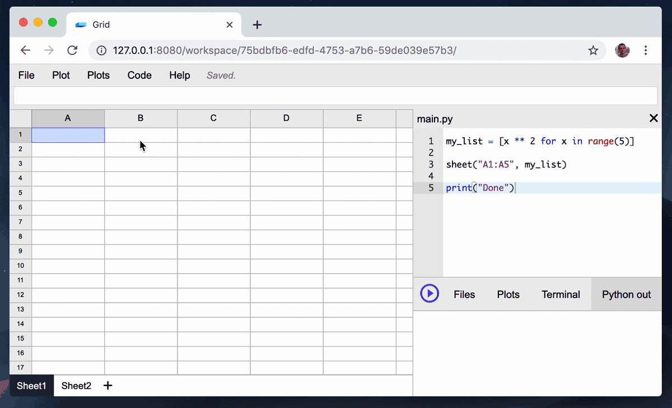The image size is (672, 408).
Task: Select column header B
Action: tap(140, 118)
